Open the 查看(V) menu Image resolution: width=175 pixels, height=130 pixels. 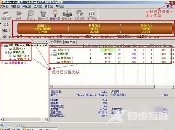(x=49, y=6)
